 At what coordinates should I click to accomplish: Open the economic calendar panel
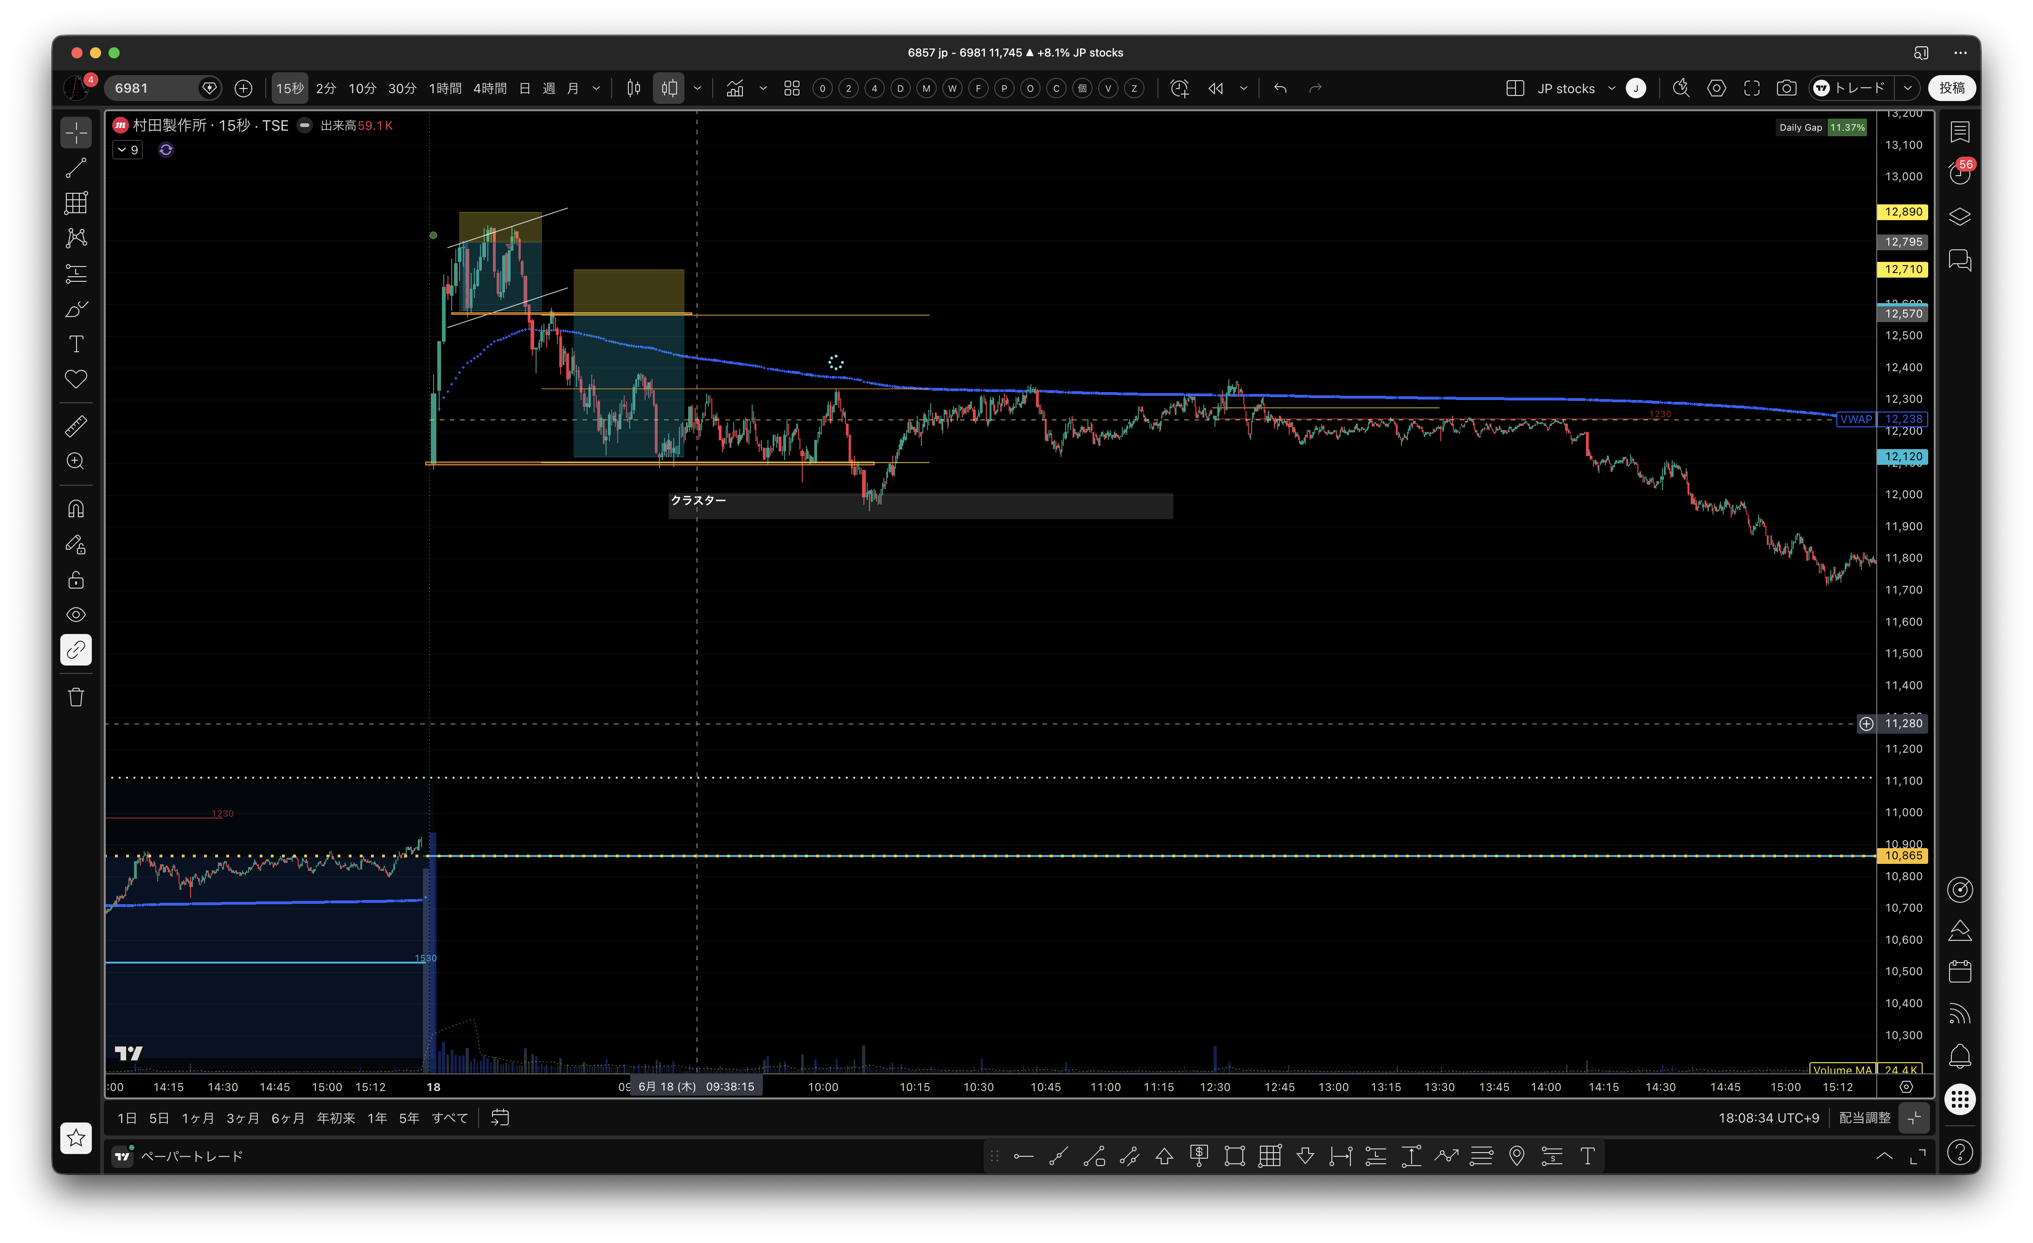[x=1960, y=971]
